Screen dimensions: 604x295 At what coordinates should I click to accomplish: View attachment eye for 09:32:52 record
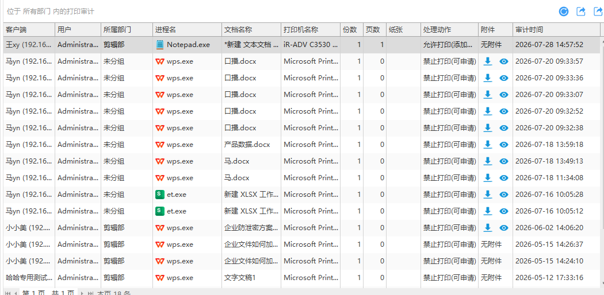pos(504,111)
